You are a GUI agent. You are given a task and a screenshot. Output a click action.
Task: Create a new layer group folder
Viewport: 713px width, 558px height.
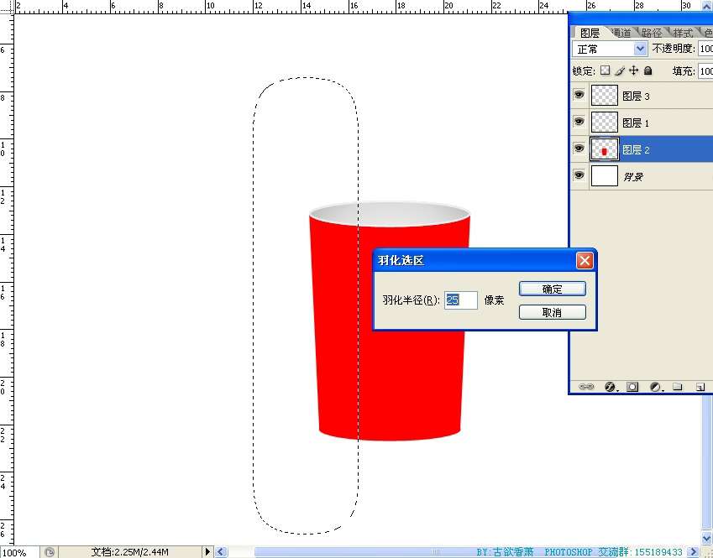coord(677,387)
